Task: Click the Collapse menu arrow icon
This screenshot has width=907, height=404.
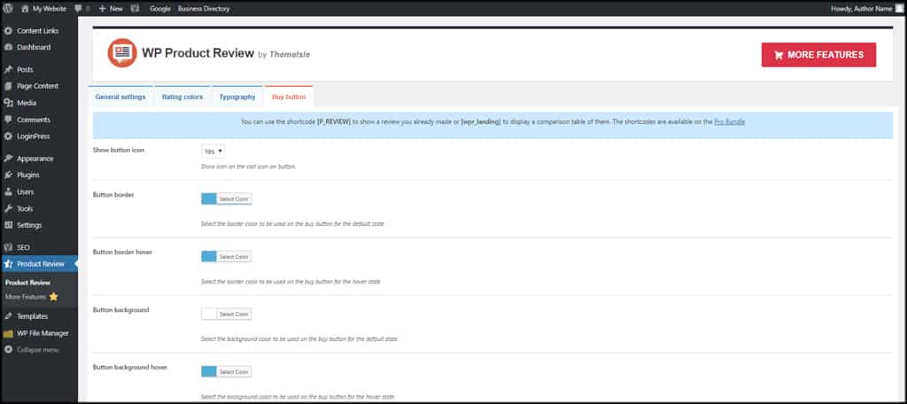Action: tap(8, 350)
